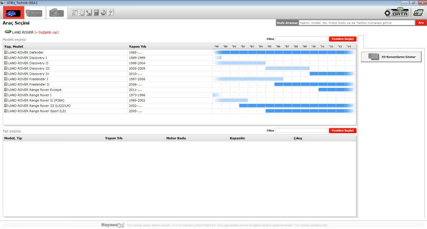Click Yeniden Başlat above the type list
This screenshot has width=427, height=229.
pyautogui.click(x=342, y=130)
